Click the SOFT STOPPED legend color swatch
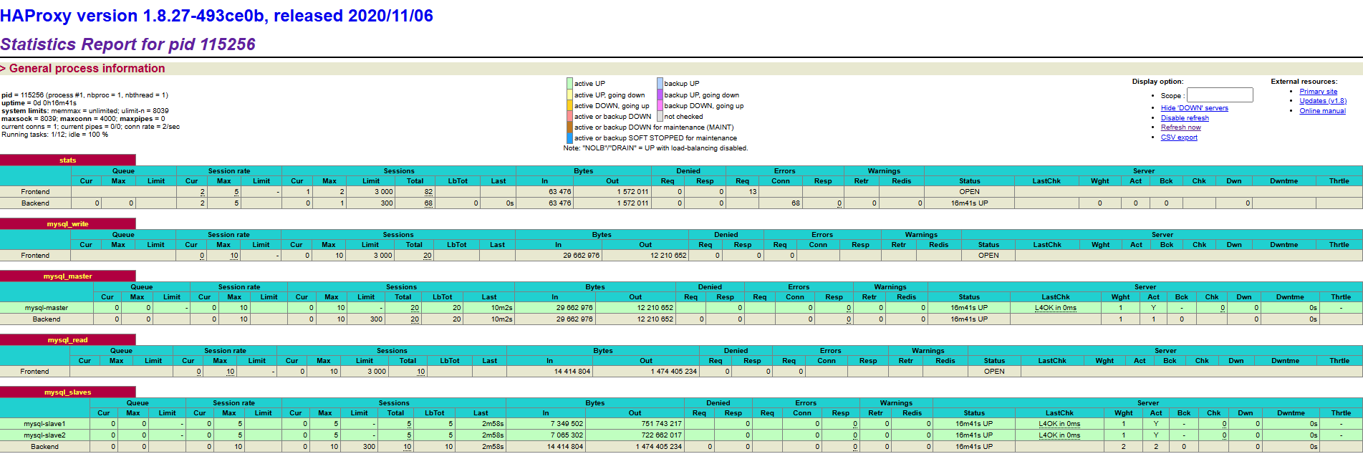Image resolution: width=1363 pixels, height=459 pixels. click(x=570, y=137)
